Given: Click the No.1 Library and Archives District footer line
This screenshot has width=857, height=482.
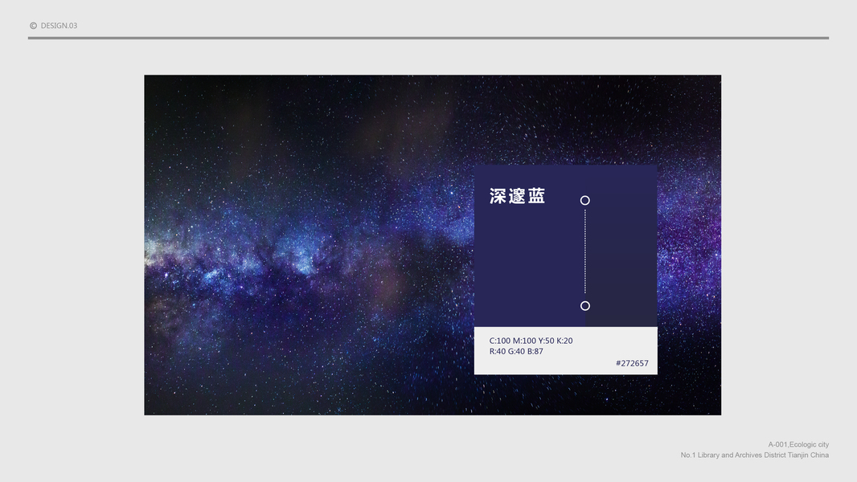Looking at the screenshot, I should pos(754,455).
